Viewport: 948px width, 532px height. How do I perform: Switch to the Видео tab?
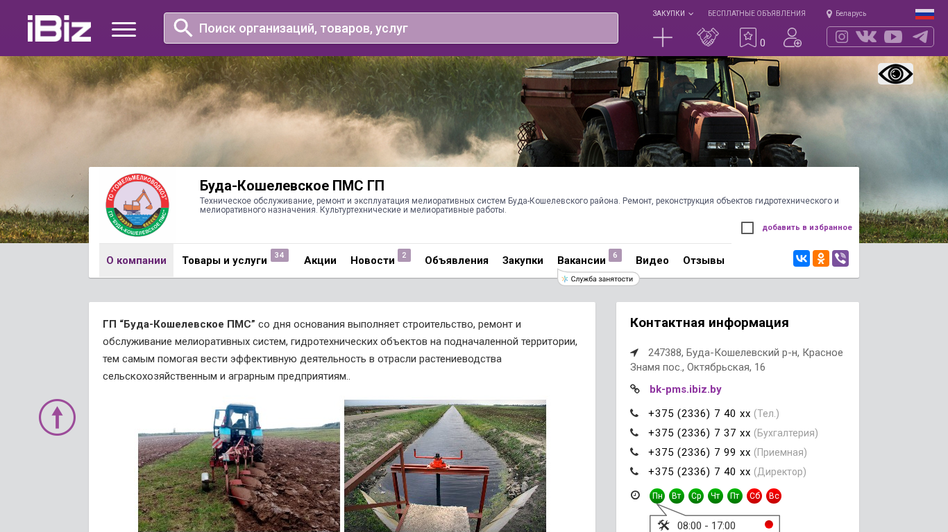[652, 260]
